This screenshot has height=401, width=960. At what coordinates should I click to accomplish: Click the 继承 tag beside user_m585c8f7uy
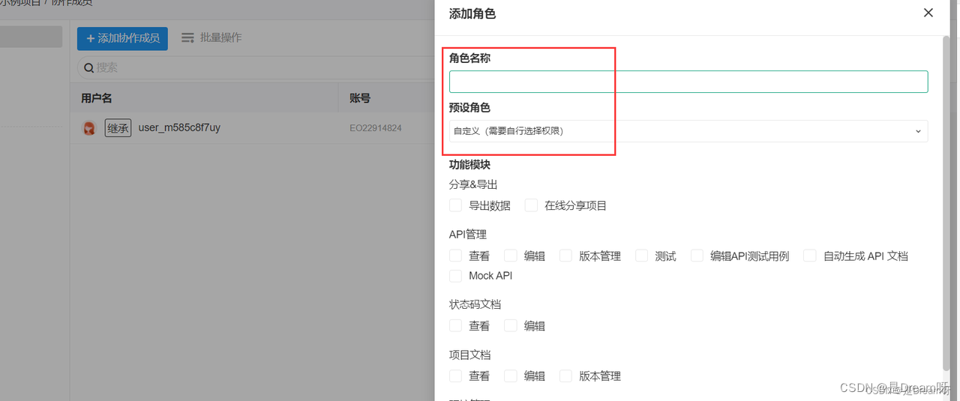click(118, 128)
